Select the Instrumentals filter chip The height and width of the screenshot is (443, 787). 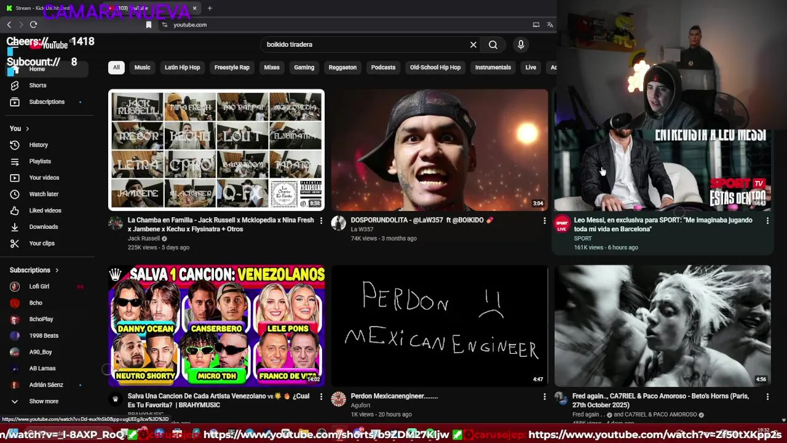point(493,68)
